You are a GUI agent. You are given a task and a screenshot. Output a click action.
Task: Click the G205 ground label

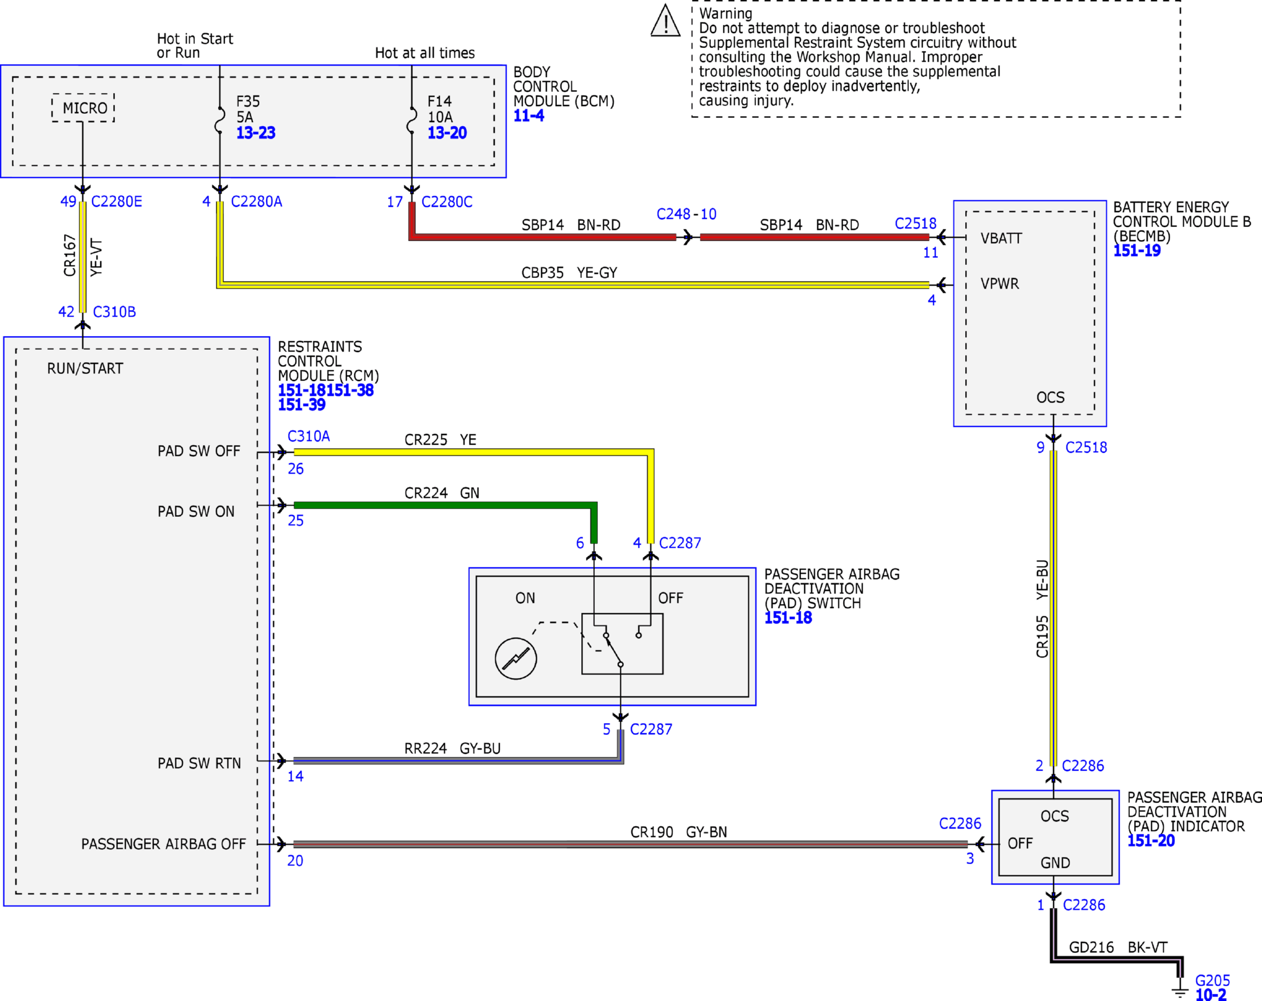(x=1212, y=980)
